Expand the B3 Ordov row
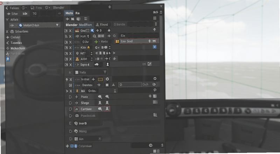Viewport: 280px width, 154px height. click(x=67, y=91)
